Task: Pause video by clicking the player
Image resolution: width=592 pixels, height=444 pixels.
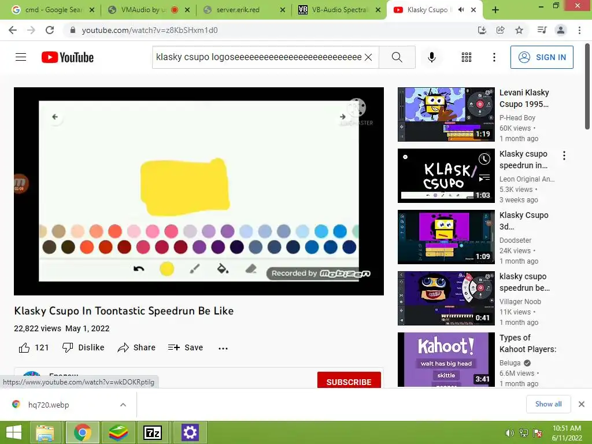Action: (x=199, y=191)
